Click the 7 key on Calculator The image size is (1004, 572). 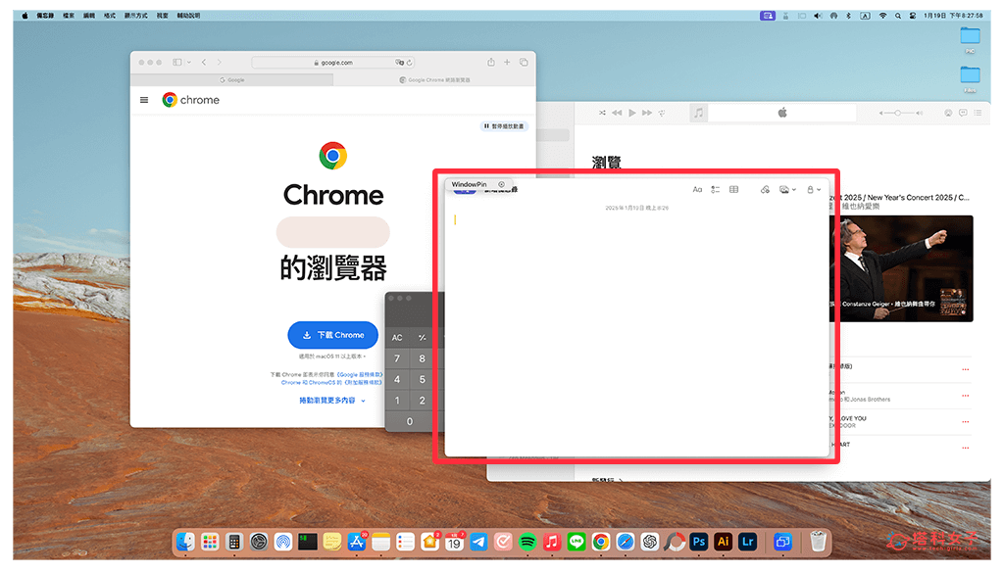pyautogui.click(x=397, y=358)
